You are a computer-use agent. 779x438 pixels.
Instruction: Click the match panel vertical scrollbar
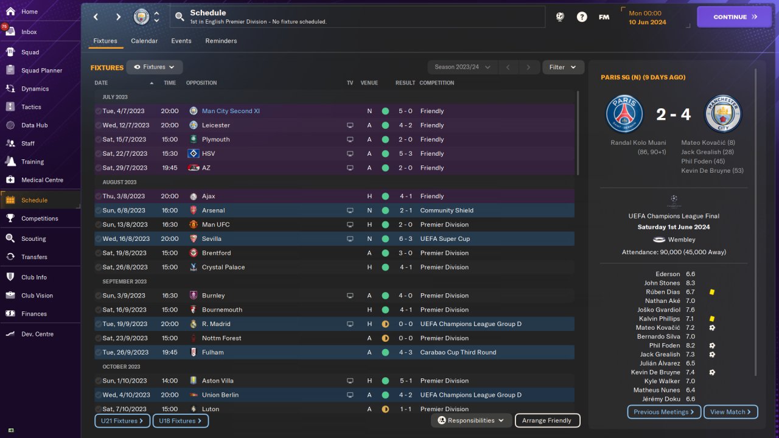756,222
